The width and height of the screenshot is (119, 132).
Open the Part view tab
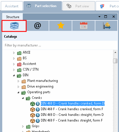click(x=79, y=6)
